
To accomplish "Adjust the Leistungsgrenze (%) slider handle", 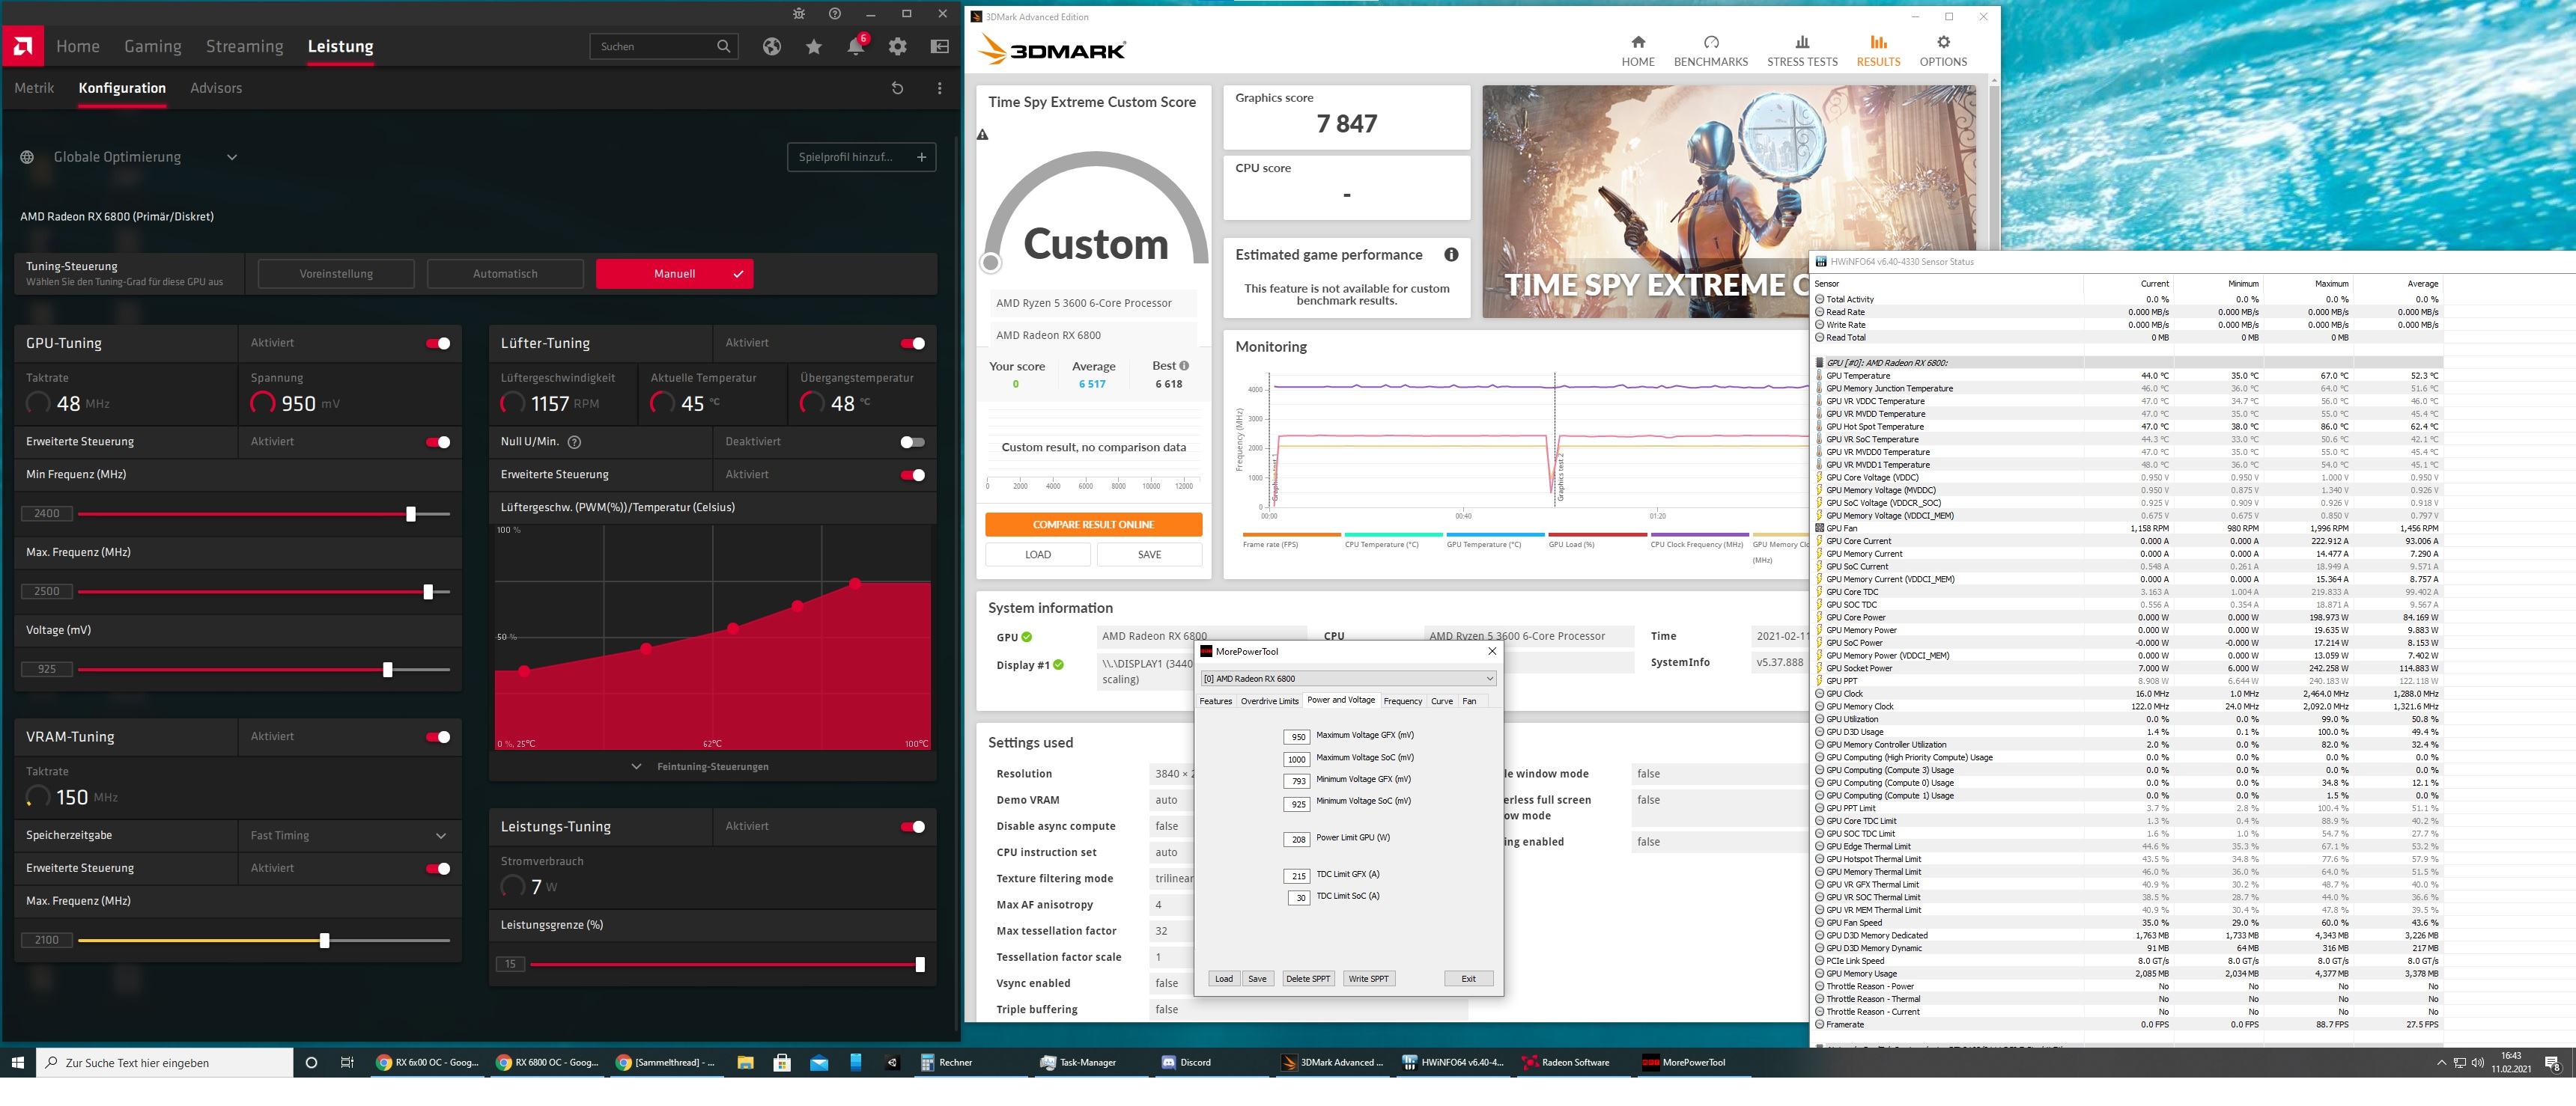I will [920, 964].
